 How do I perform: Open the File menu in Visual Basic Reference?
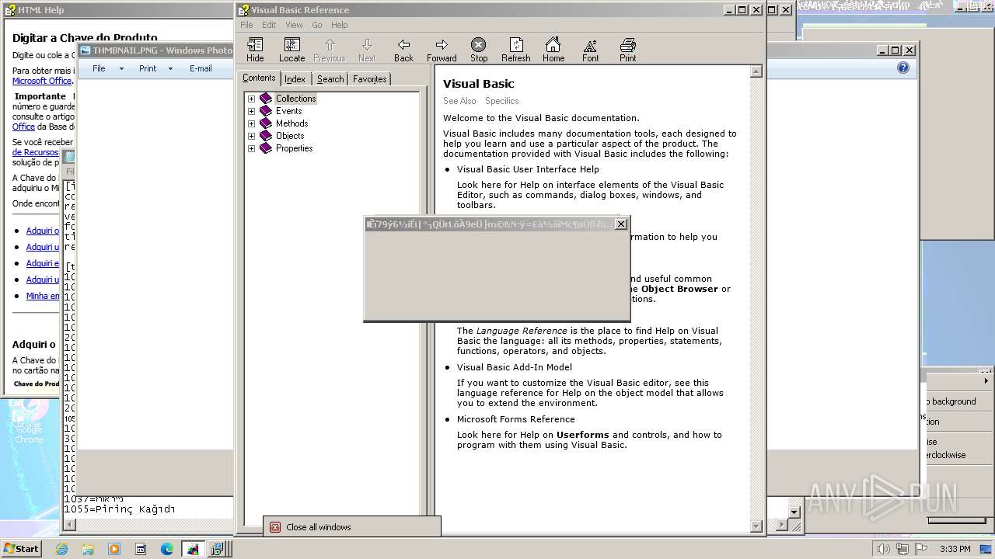(246, 25)
